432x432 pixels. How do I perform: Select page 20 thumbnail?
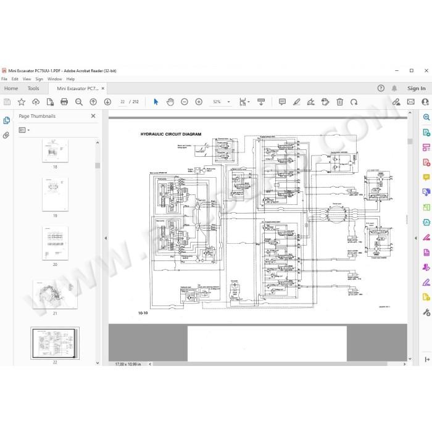(x=55, y=243)
